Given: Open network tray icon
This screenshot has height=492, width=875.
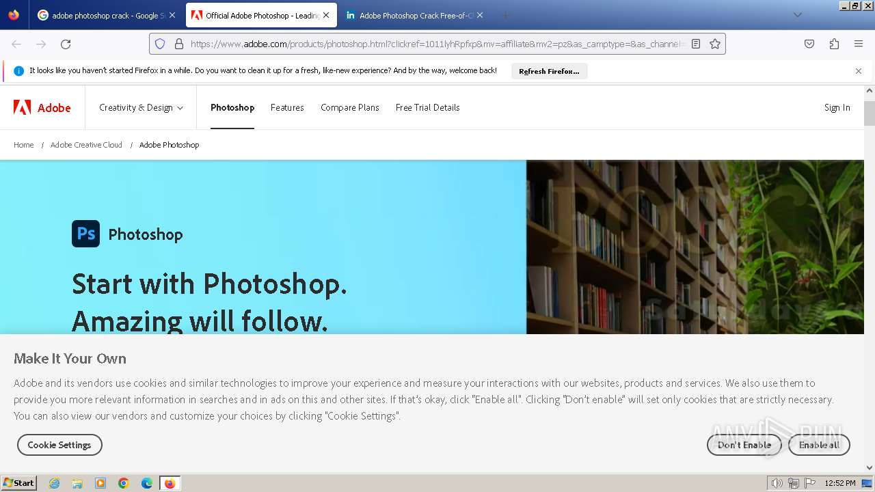Looking at the screenshot, I should tap(794, 483).
